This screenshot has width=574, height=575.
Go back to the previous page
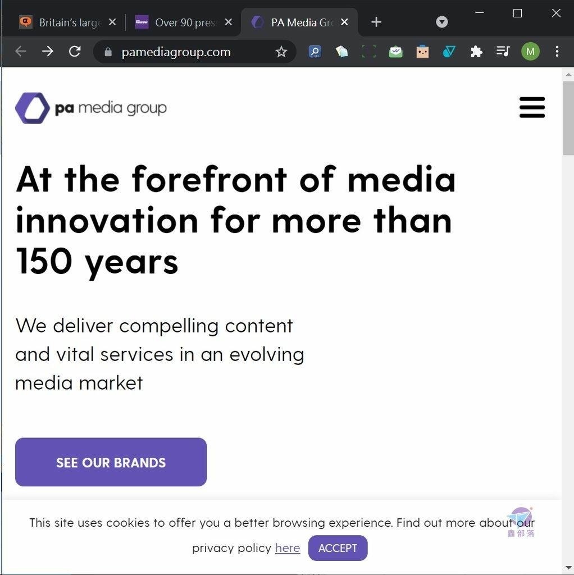[21, 51]
